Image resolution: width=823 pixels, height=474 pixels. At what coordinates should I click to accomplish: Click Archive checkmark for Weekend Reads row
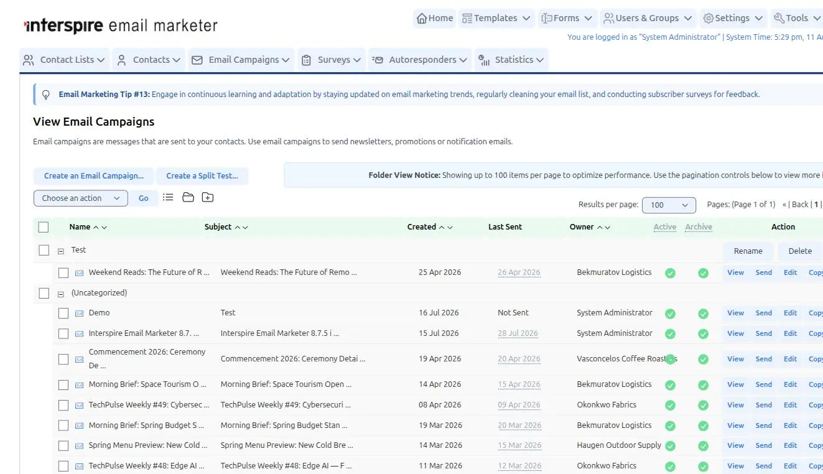tap(703, 273)
